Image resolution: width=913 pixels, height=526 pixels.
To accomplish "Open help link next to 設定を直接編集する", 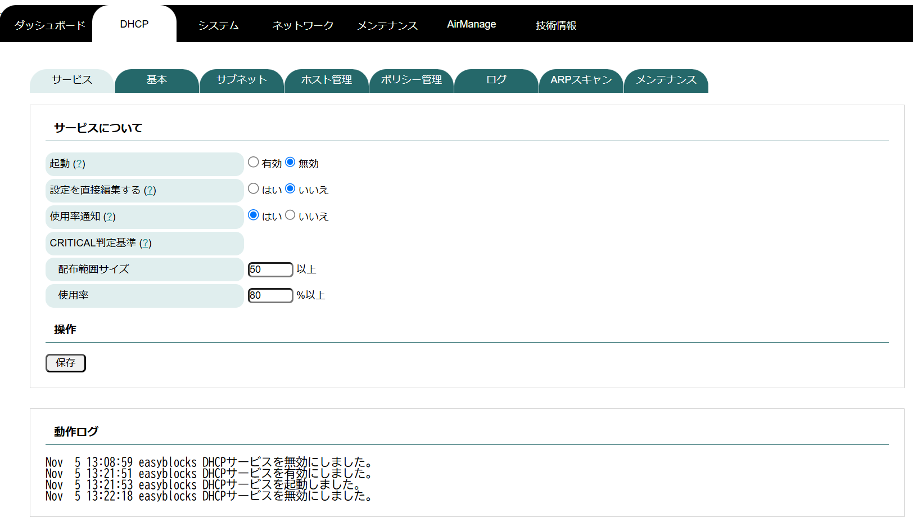I will [150, 190].
